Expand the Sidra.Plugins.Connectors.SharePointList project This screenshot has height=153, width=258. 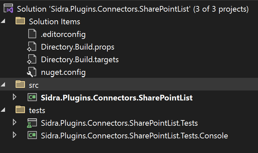tap(14, 97)
